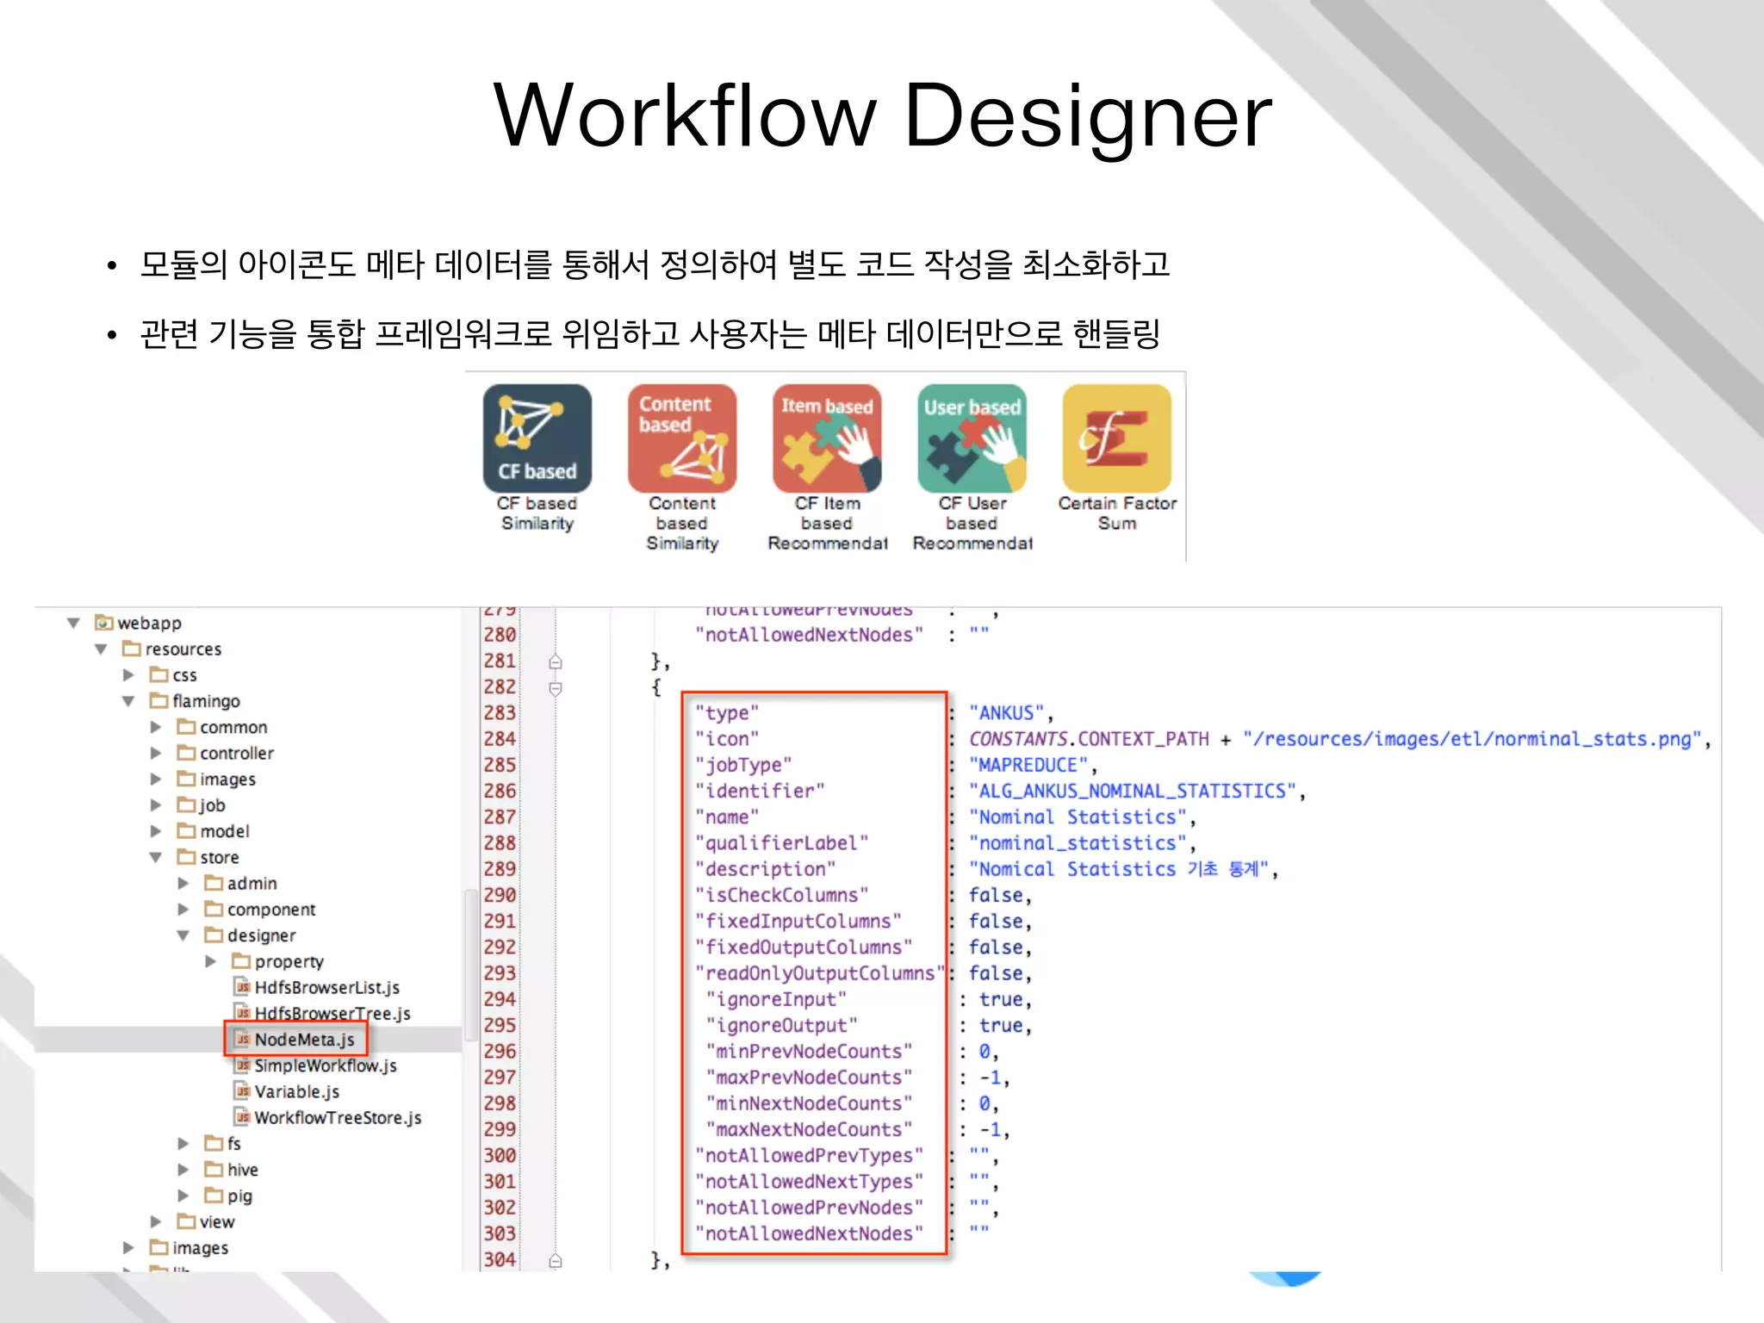Select the CF User based Recommendation icon
The width and height of the screenshot is (1764, 1323).
click(972, 438)
